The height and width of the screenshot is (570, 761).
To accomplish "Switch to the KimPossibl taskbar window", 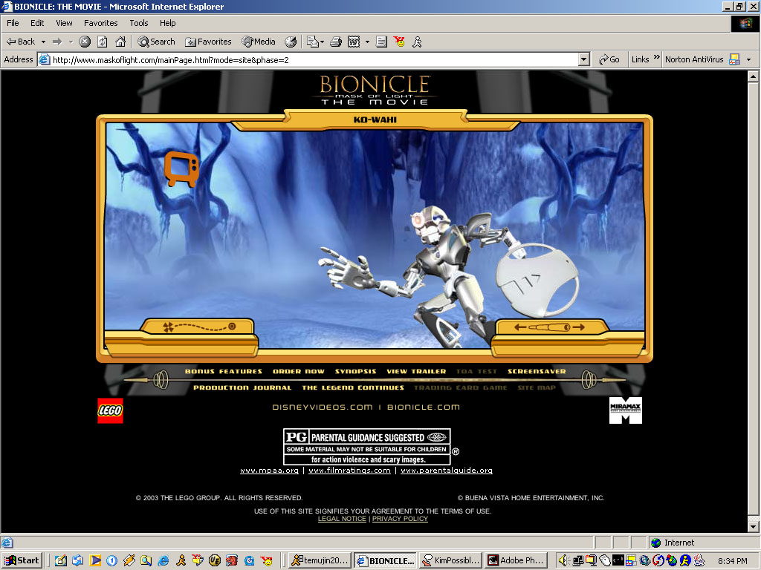I will pyautogui.click(x=451, y=560).
